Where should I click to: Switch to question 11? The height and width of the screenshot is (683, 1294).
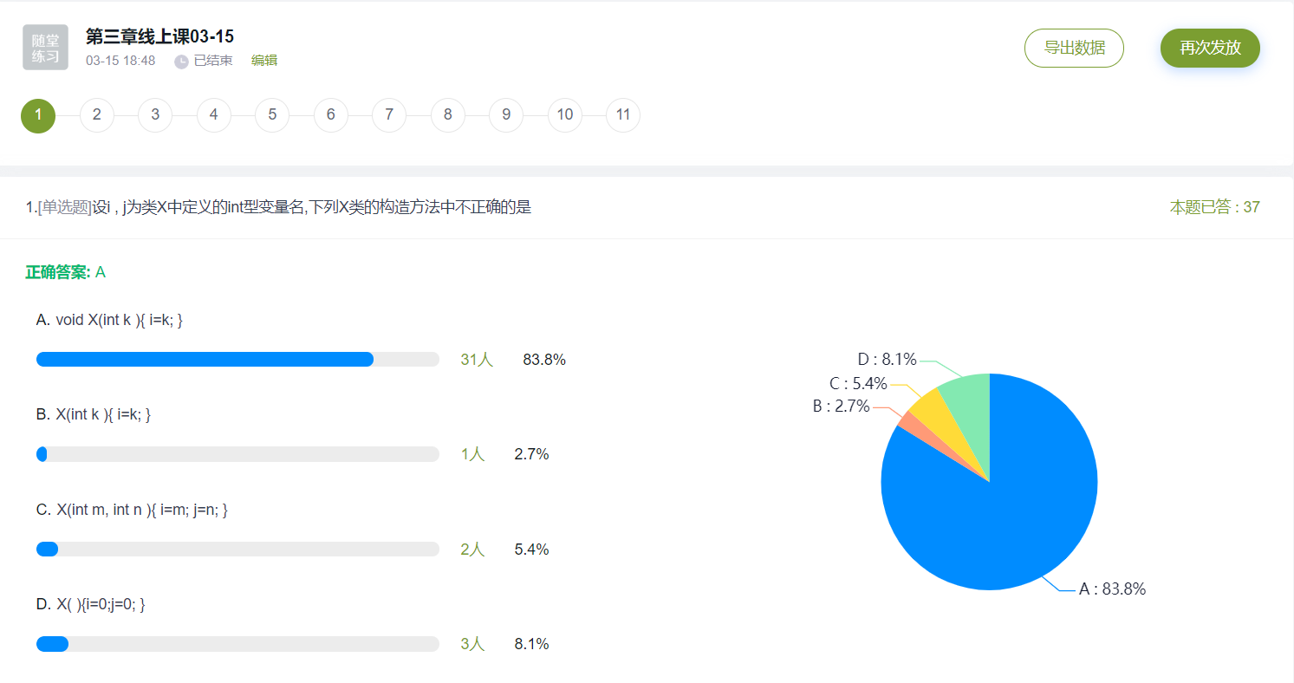click(x=623, y=115)
